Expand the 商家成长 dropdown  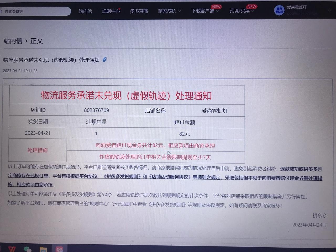pyautogui.click(x=169, y=11)
